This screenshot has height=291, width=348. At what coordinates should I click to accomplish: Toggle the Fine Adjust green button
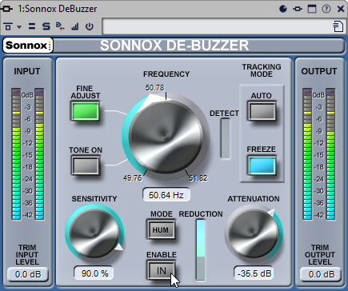click(85, 111)
